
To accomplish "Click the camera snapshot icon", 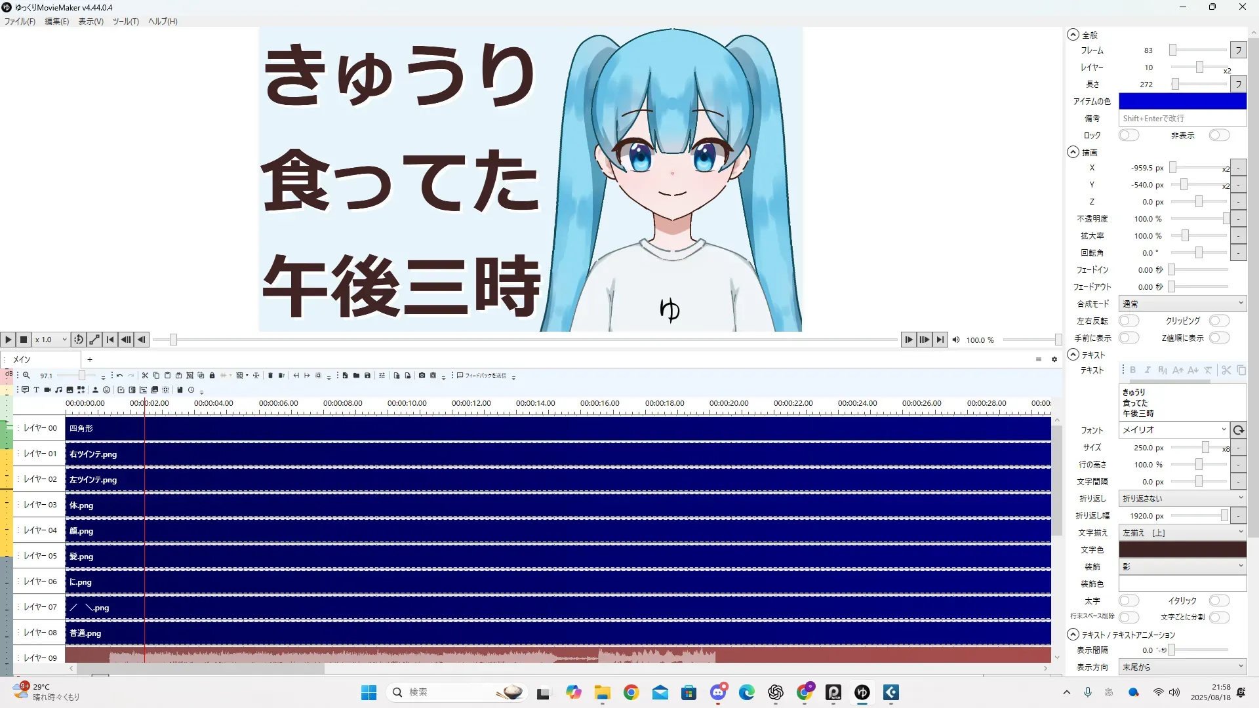I will 422,376.
